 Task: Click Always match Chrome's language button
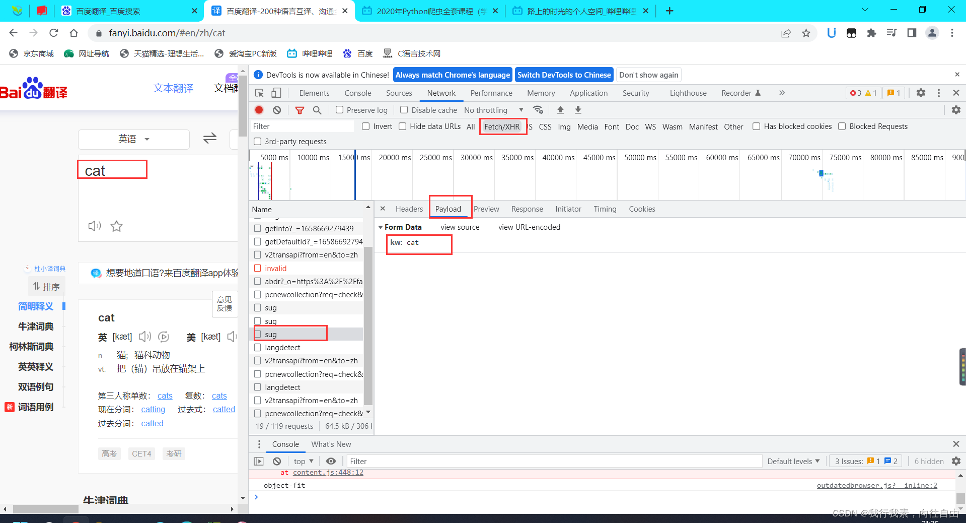click(x=453, y=75)
